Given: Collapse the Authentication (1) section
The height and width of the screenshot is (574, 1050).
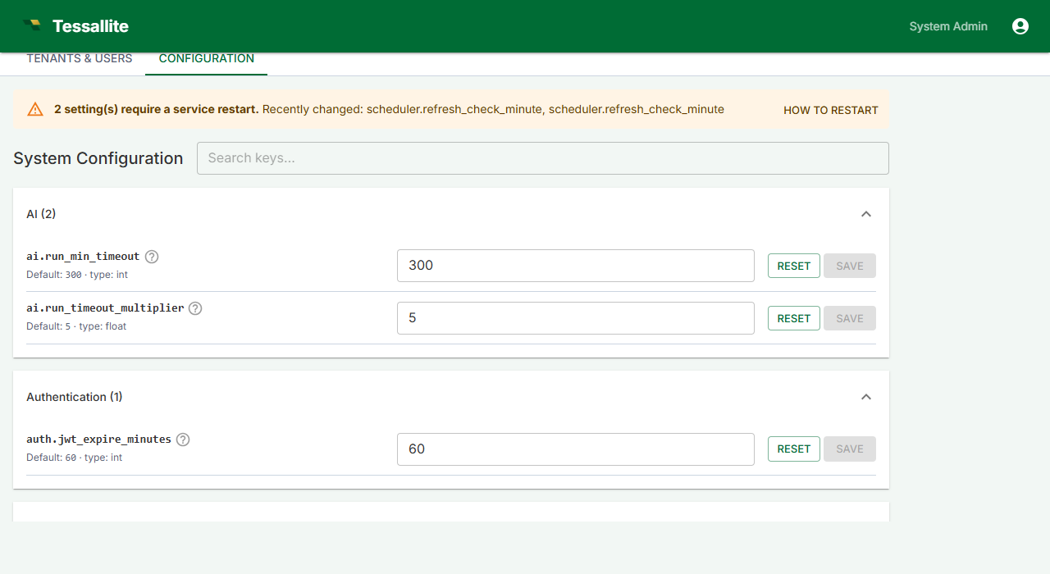Looking at the screenshot, I should [865, 397].
